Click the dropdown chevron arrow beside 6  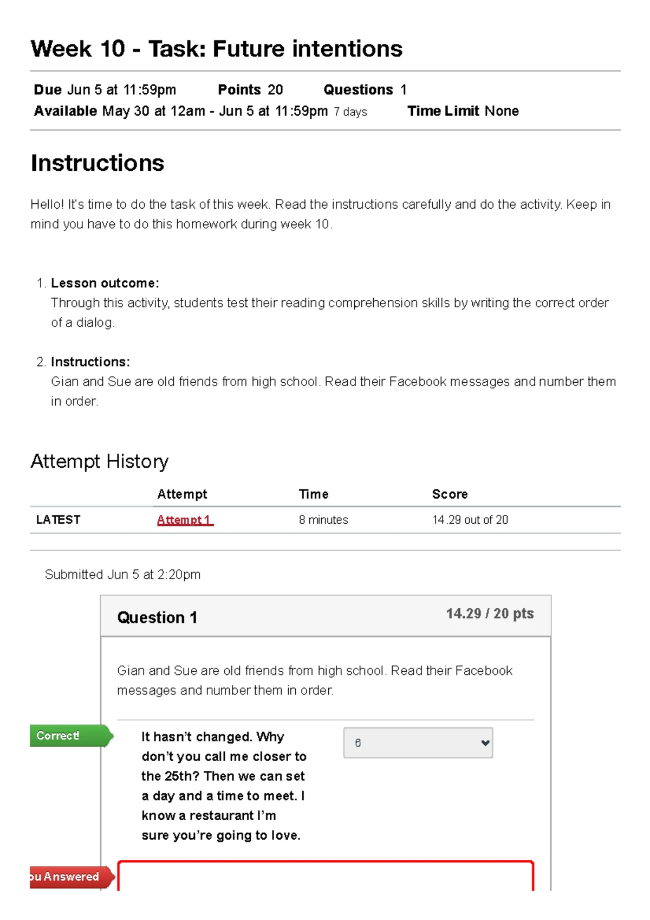point(485,743)
